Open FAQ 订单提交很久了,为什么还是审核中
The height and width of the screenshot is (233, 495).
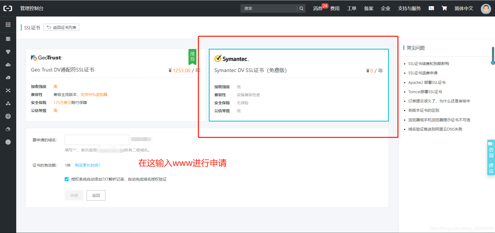tap(439, 101)
